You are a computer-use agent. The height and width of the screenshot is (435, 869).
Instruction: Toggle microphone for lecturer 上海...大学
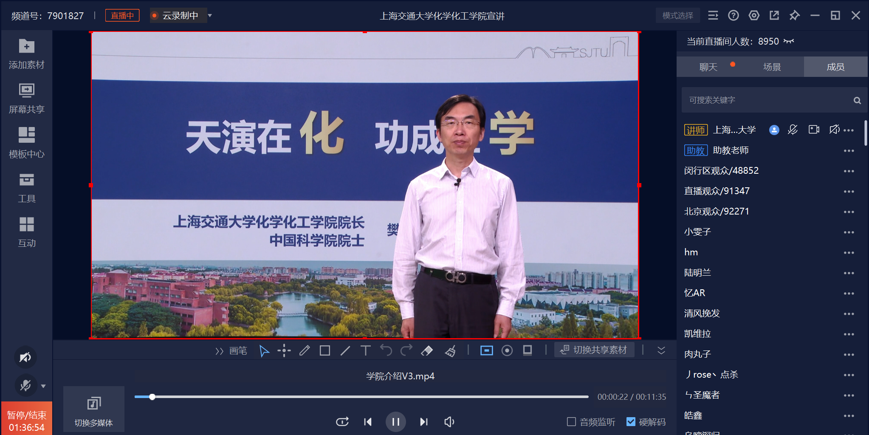point(793,130)
